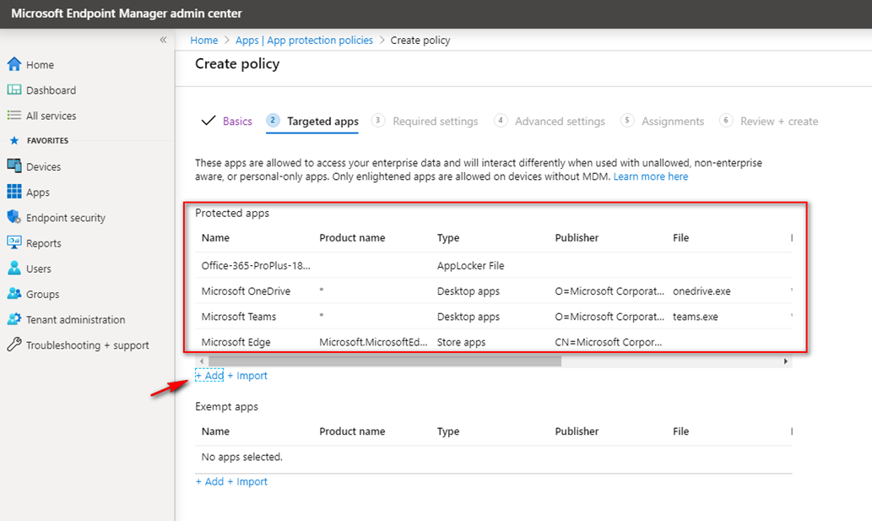Viewport: 872px width, 521px height.
Task: Click + Import under Exempt apps
Action: pyautogui.click(x=247, y=481)
